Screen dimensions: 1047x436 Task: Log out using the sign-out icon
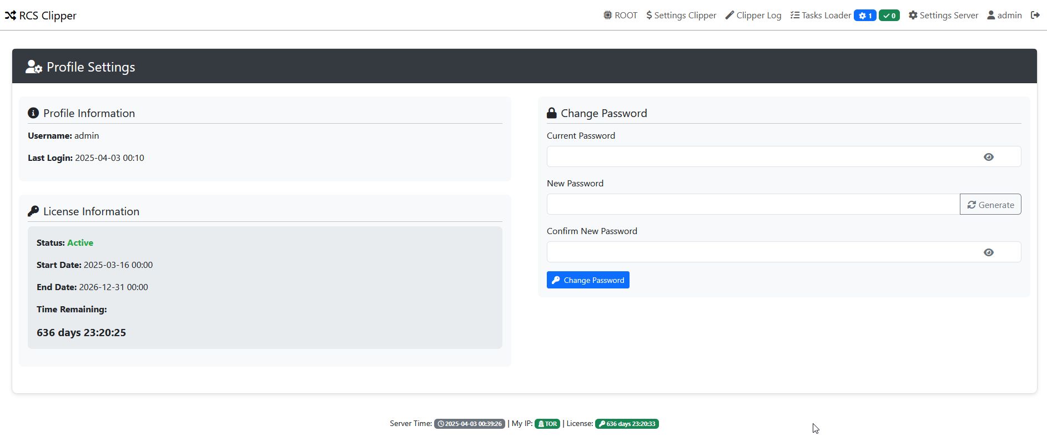click(1035, 16)
